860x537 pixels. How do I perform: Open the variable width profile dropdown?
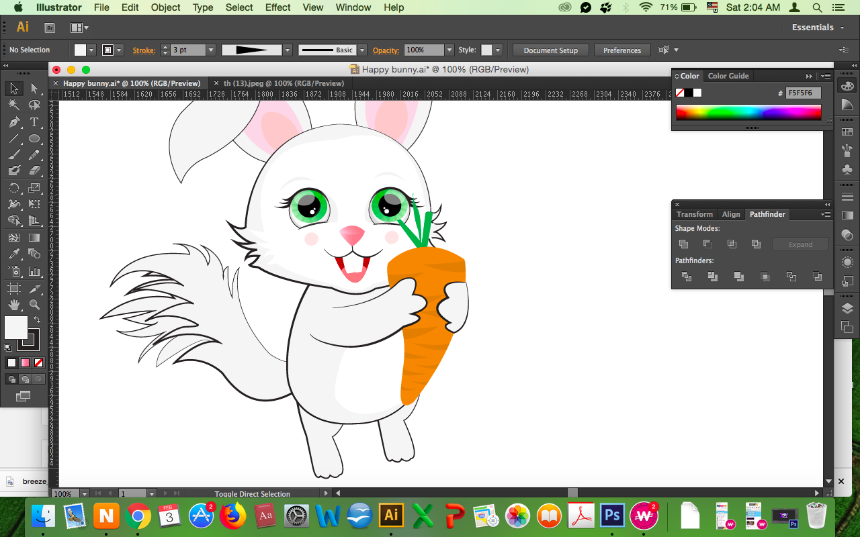click(x=288, y=50)
